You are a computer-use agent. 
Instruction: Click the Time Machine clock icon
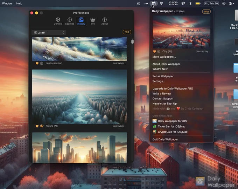point(139,4)
